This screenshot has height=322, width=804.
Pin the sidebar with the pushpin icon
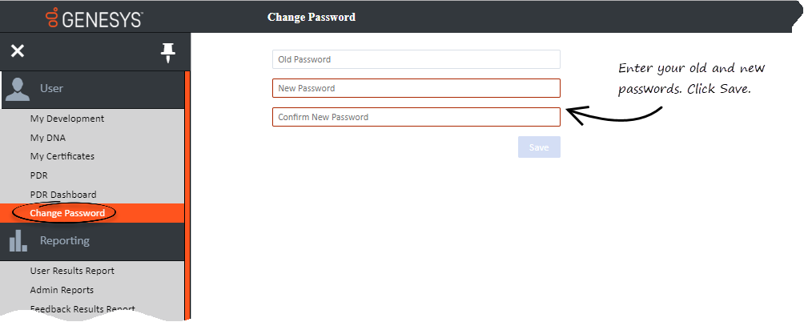167,53
